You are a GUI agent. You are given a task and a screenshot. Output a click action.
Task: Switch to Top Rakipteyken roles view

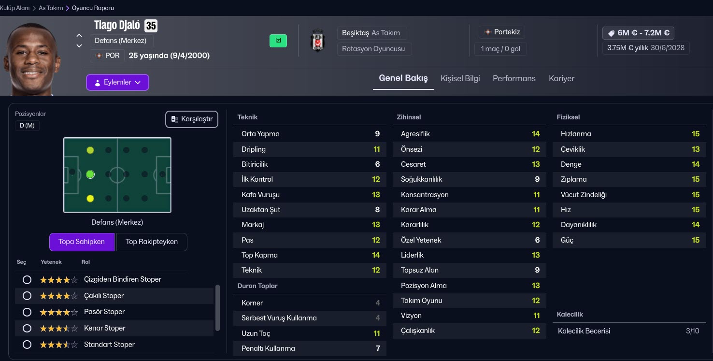[x=152, y=242]
